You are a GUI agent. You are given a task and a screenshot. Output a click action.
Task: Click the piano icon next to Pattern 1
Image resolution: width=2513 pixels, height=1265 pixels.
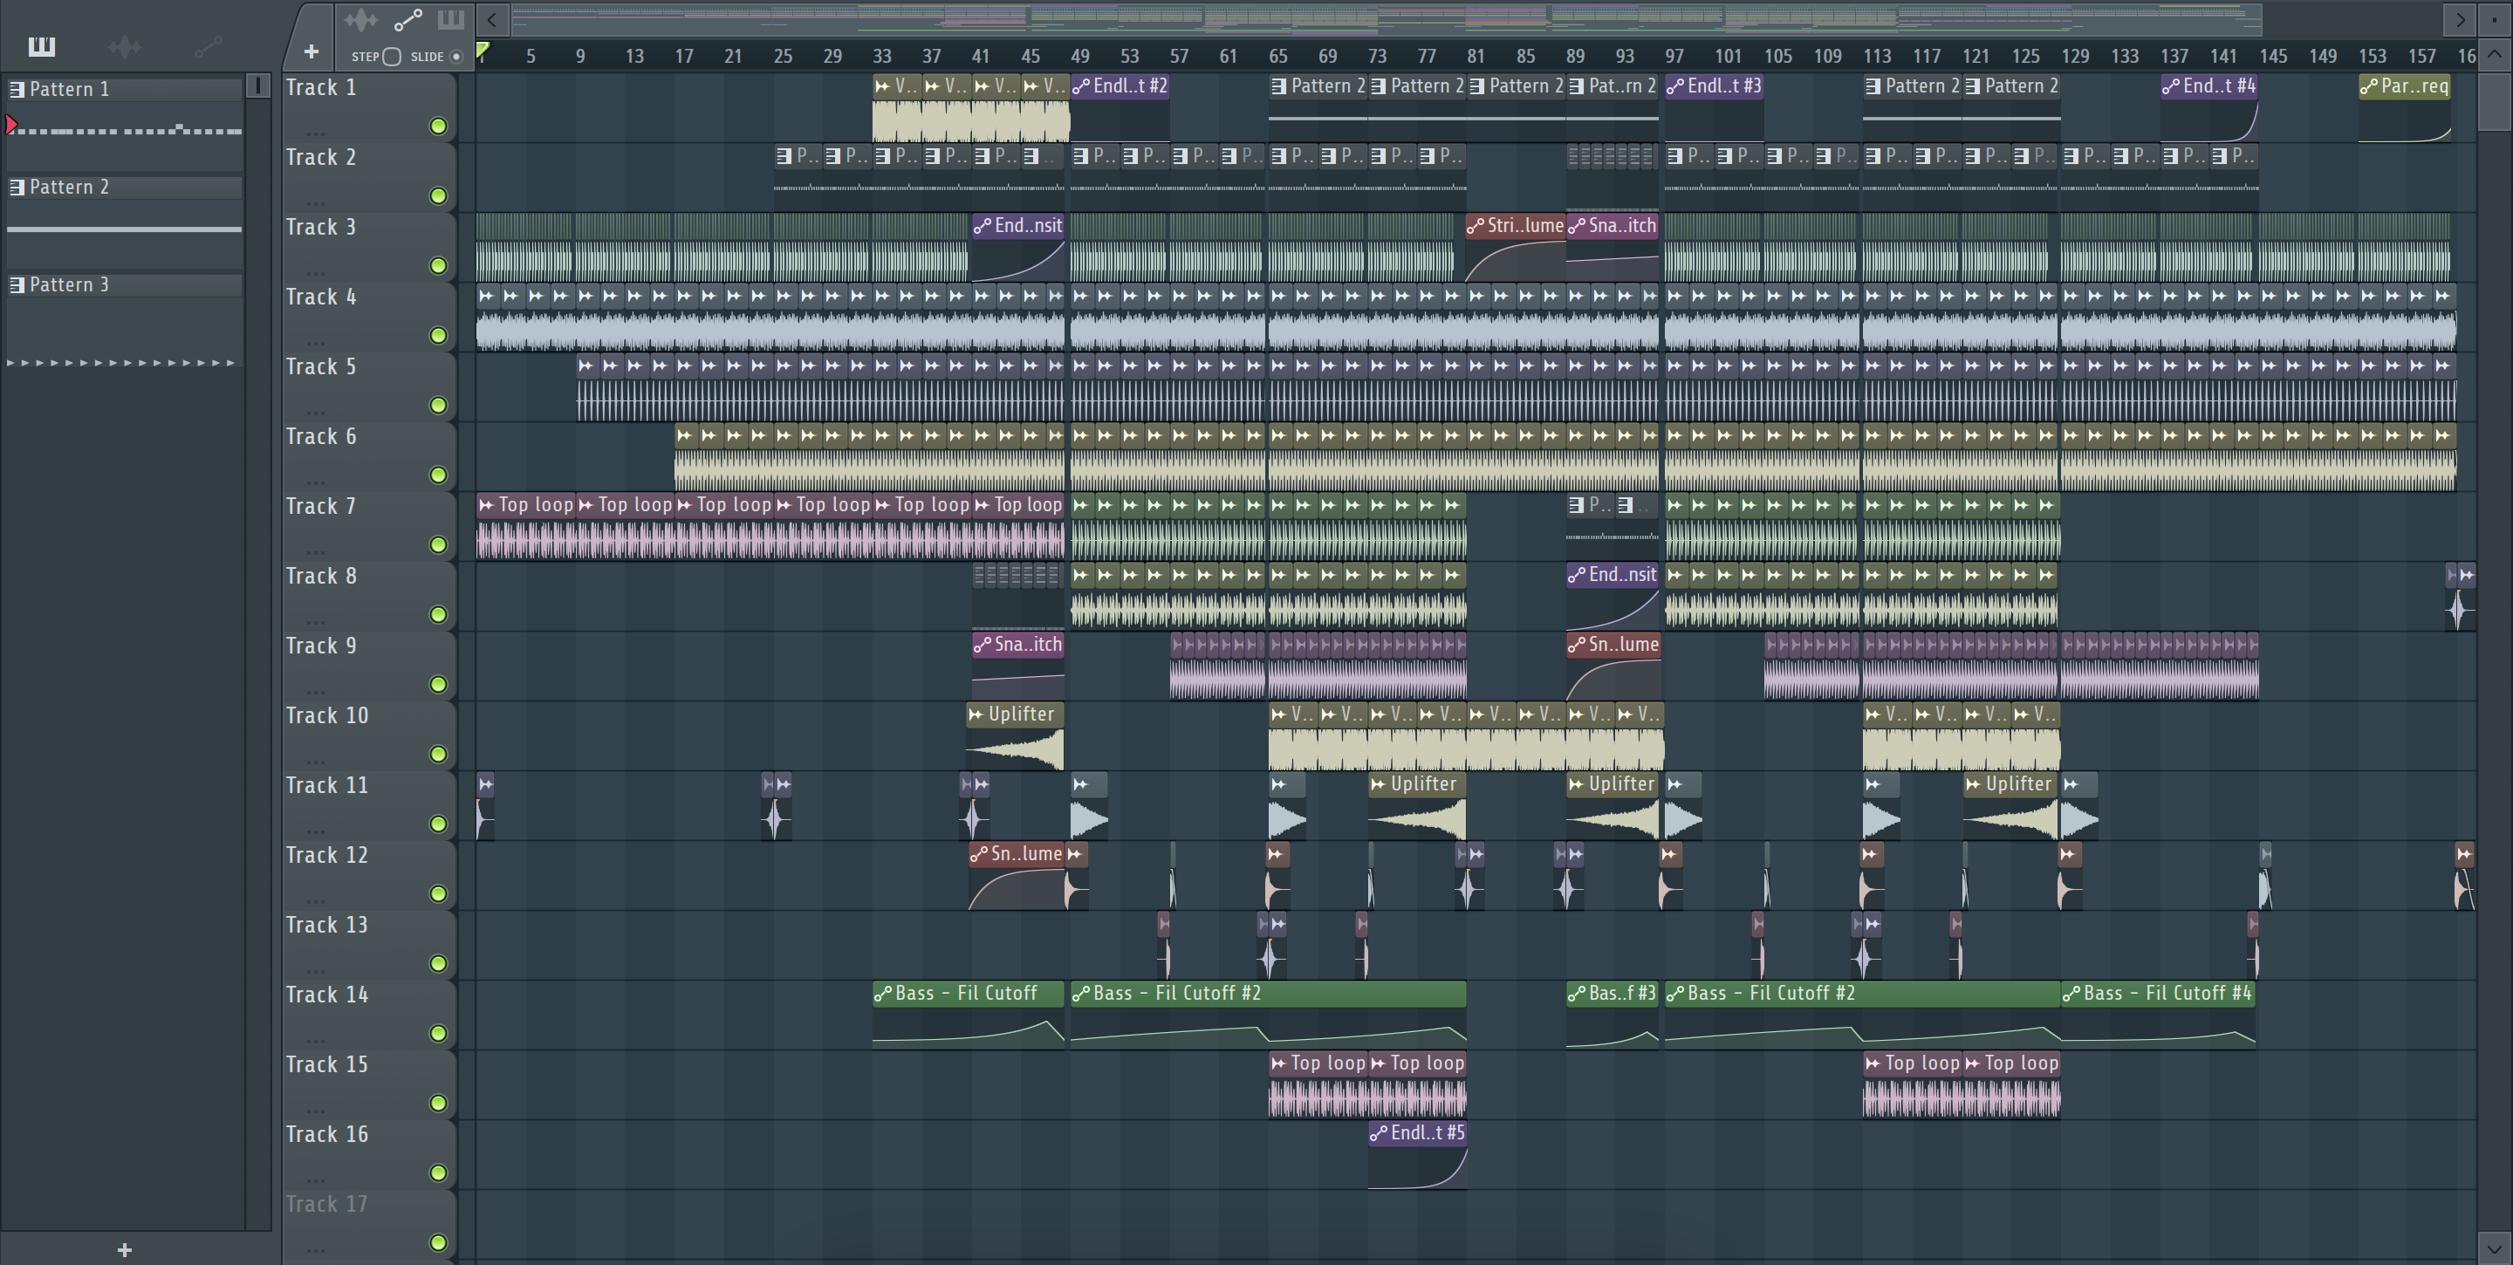pos(17,90)
